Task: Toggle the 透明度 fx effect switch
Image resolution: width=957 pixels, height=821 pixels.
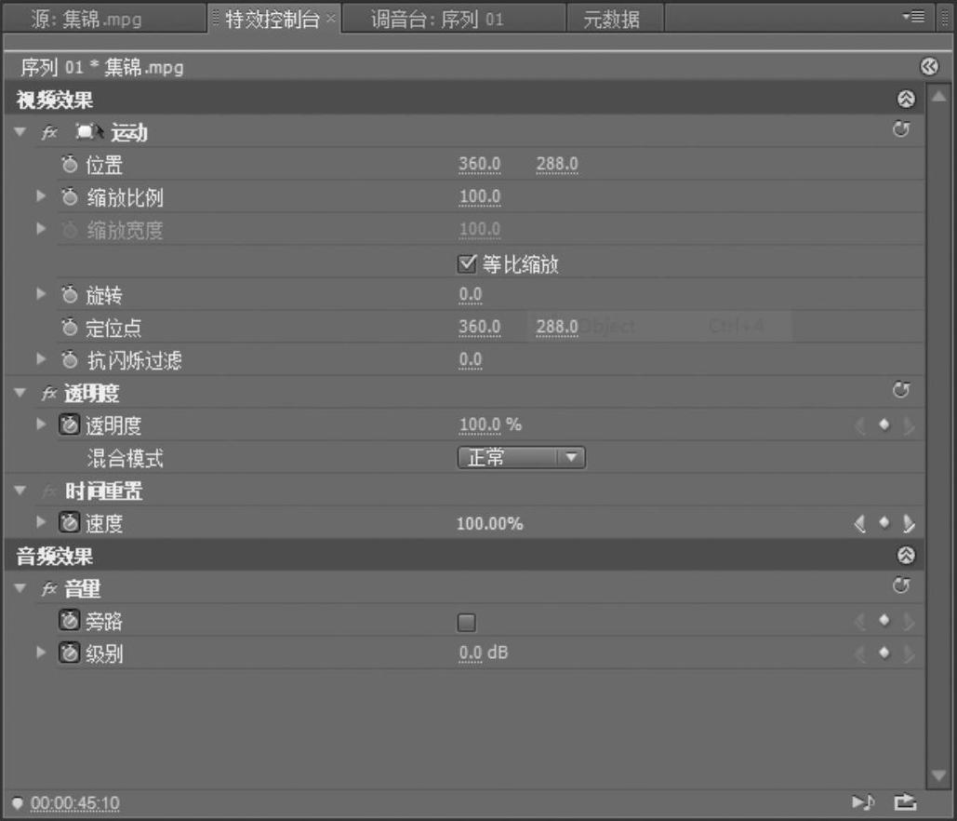Action: click(48, 393)
